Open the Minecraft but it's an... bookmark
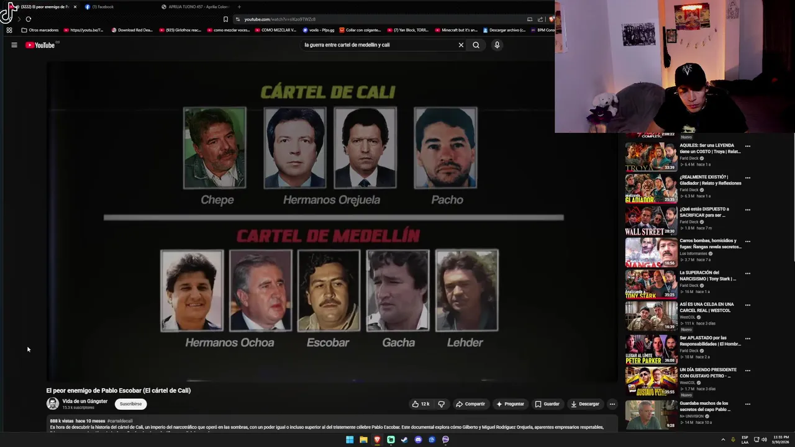795x447 pixels. tap(456, 30)
